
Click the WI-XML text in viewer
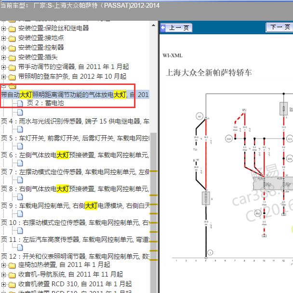173,56
